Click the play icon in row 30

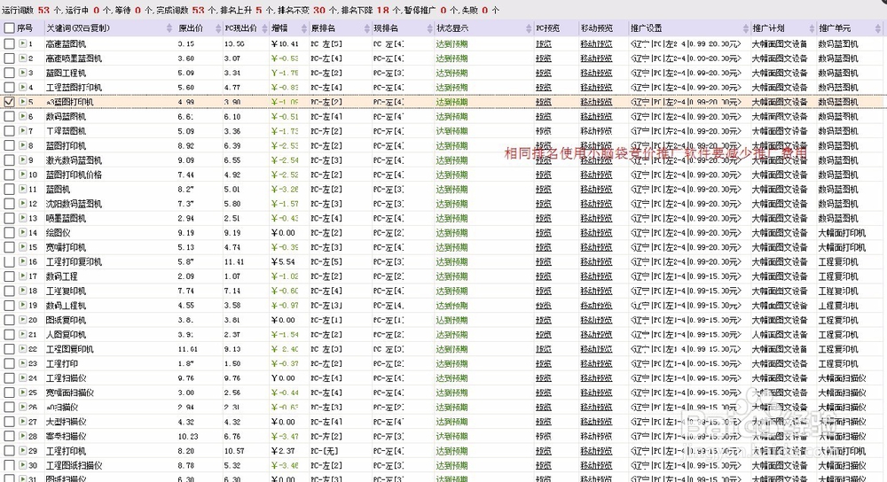[23, 466]
